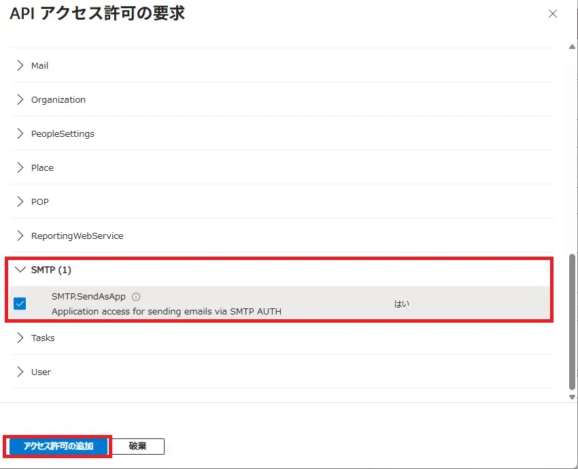
Task: Expand the ReportingWebService group
Action: coord(20,236)
